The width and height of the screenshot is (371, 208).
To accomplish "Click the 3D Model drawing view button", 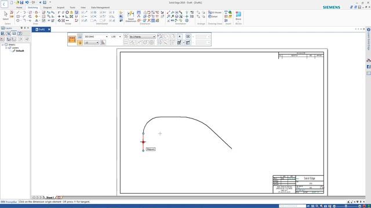I will coord(215,12).
